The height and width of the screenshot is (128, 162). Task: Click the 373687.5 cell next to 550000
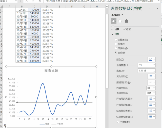tap(48, 24)
